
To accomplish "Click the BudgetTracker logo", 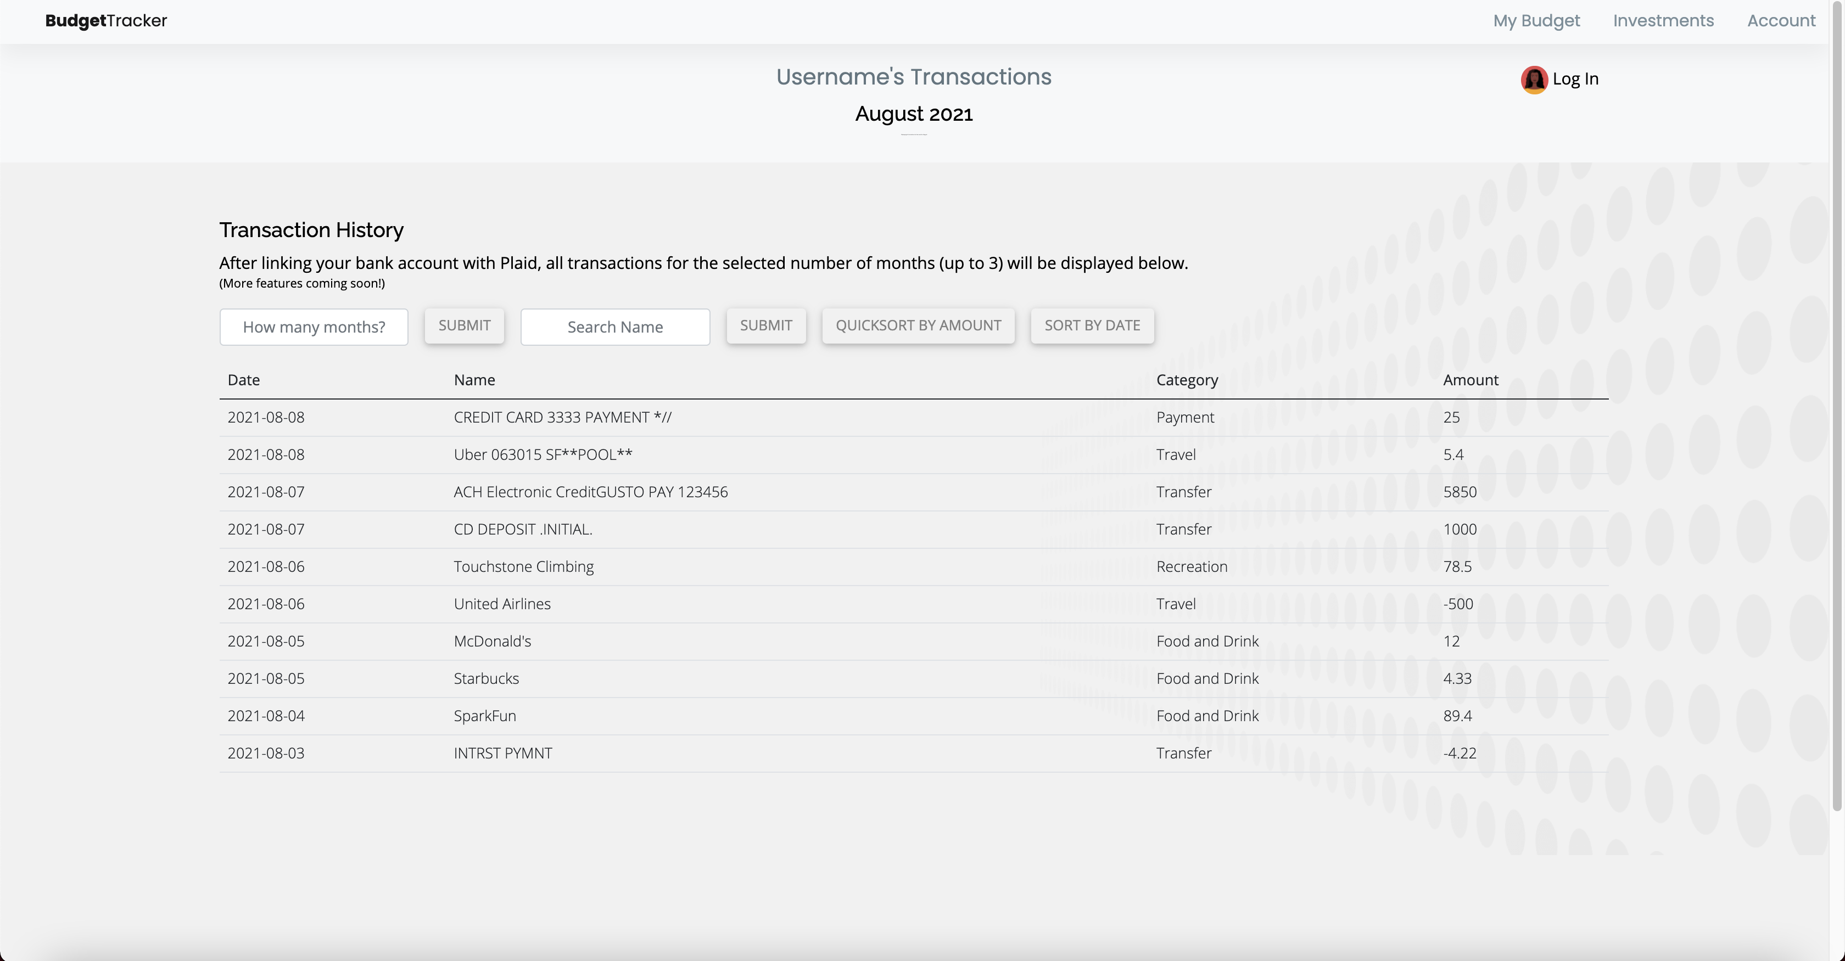I will click(x=105, y=21).
